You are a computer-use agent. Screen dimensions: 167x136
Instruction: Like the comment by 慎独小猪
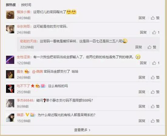click(155, 18)
